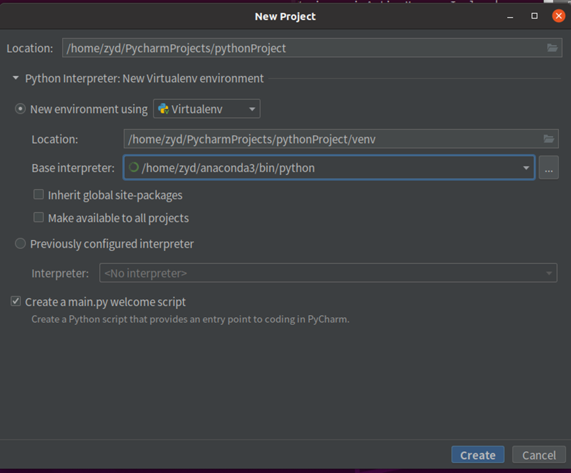Click the ellipsis browse button for Base interpreter
Viewport: 571px width, 473px height.
tap(548, 168)
